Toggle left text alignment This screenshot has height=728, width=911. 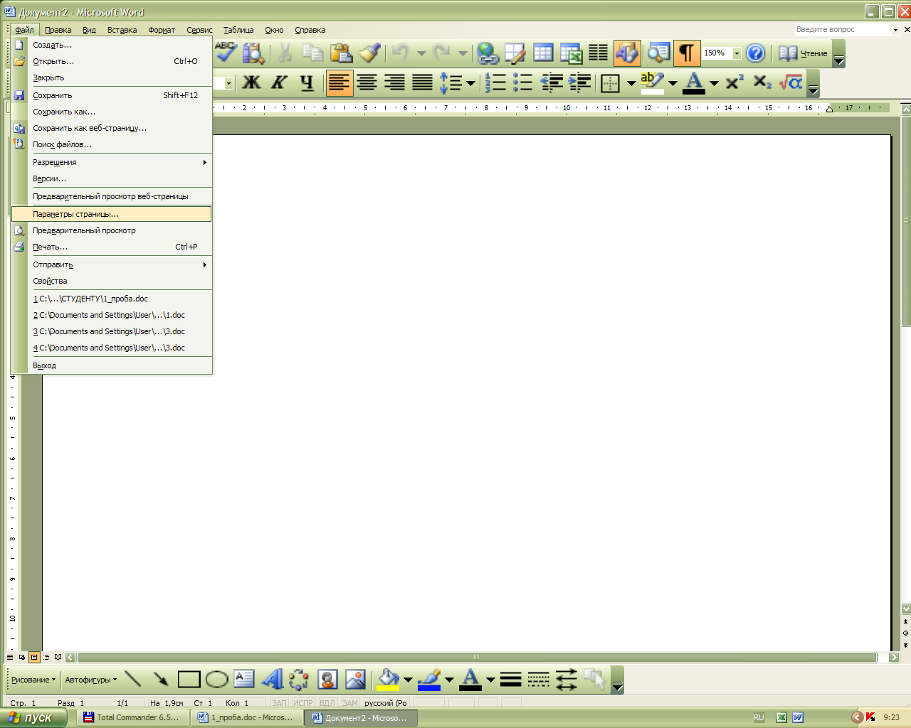click(x=339, y=82)
